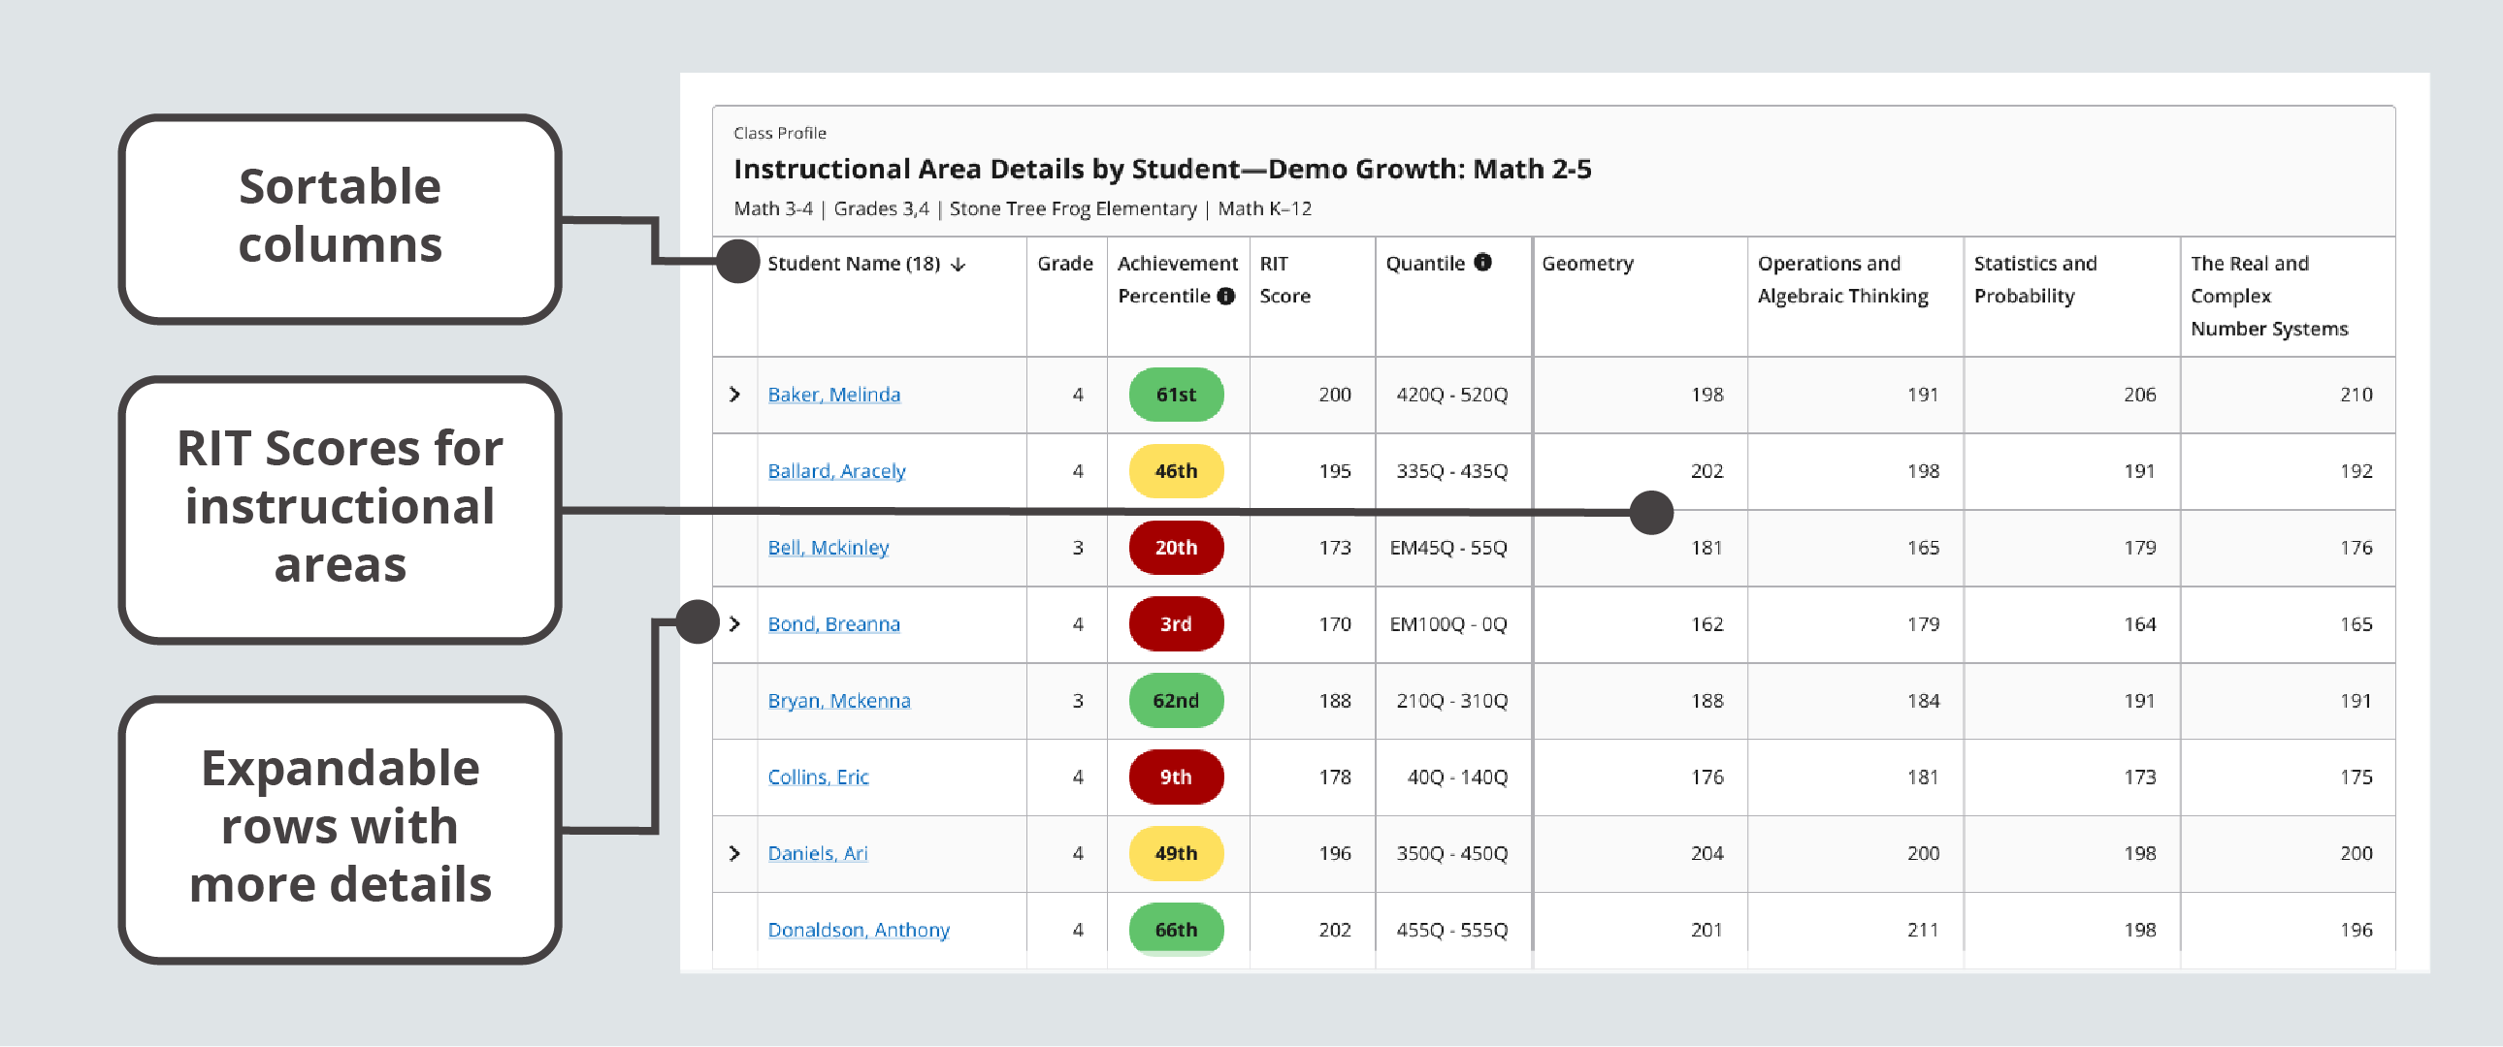Click Daniels' yellow 49th percentile badge

(x=1176, y=853)
